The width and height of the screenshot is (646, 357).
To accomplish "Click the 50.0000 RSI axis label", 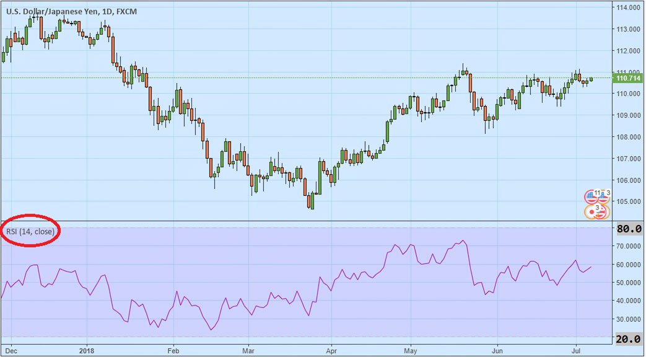I will (629, 283).
